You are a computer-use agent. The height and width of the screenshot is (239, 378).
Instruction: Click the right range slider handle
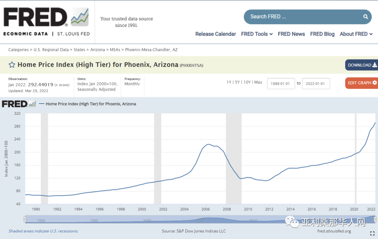click(375, 219)
